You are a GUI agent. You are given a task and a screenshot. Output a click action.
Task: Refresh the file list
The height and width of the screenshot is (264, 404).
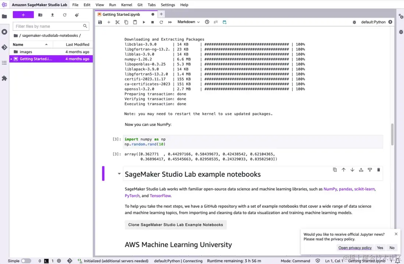pos(65,15)
